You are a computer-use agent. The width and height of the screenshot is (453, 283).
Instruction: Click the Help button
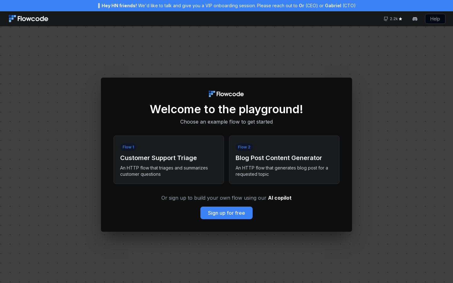pyautogui.click(x=435, y=19)
